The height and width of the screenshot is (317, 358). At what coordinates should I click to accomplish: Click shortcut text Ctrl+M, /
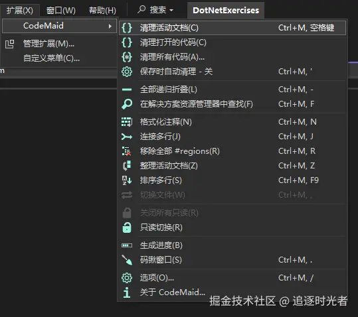[296, 278]
